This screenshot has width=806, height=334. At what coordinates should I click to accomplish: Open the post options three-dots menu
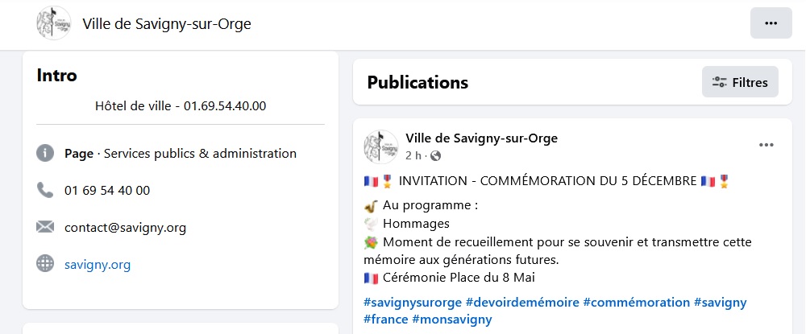[766, 146]
